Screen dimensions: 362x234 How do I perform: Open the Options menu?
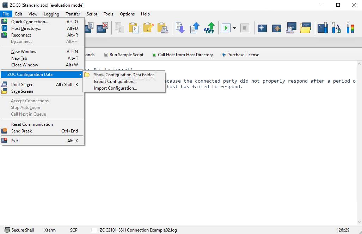pyautogui.click(x=127, y=14)
